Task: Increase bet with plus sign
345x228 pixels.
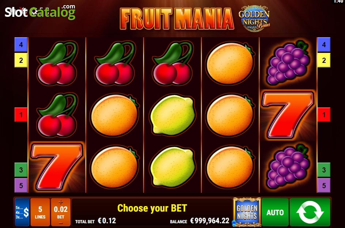Action: coord(61,202)
